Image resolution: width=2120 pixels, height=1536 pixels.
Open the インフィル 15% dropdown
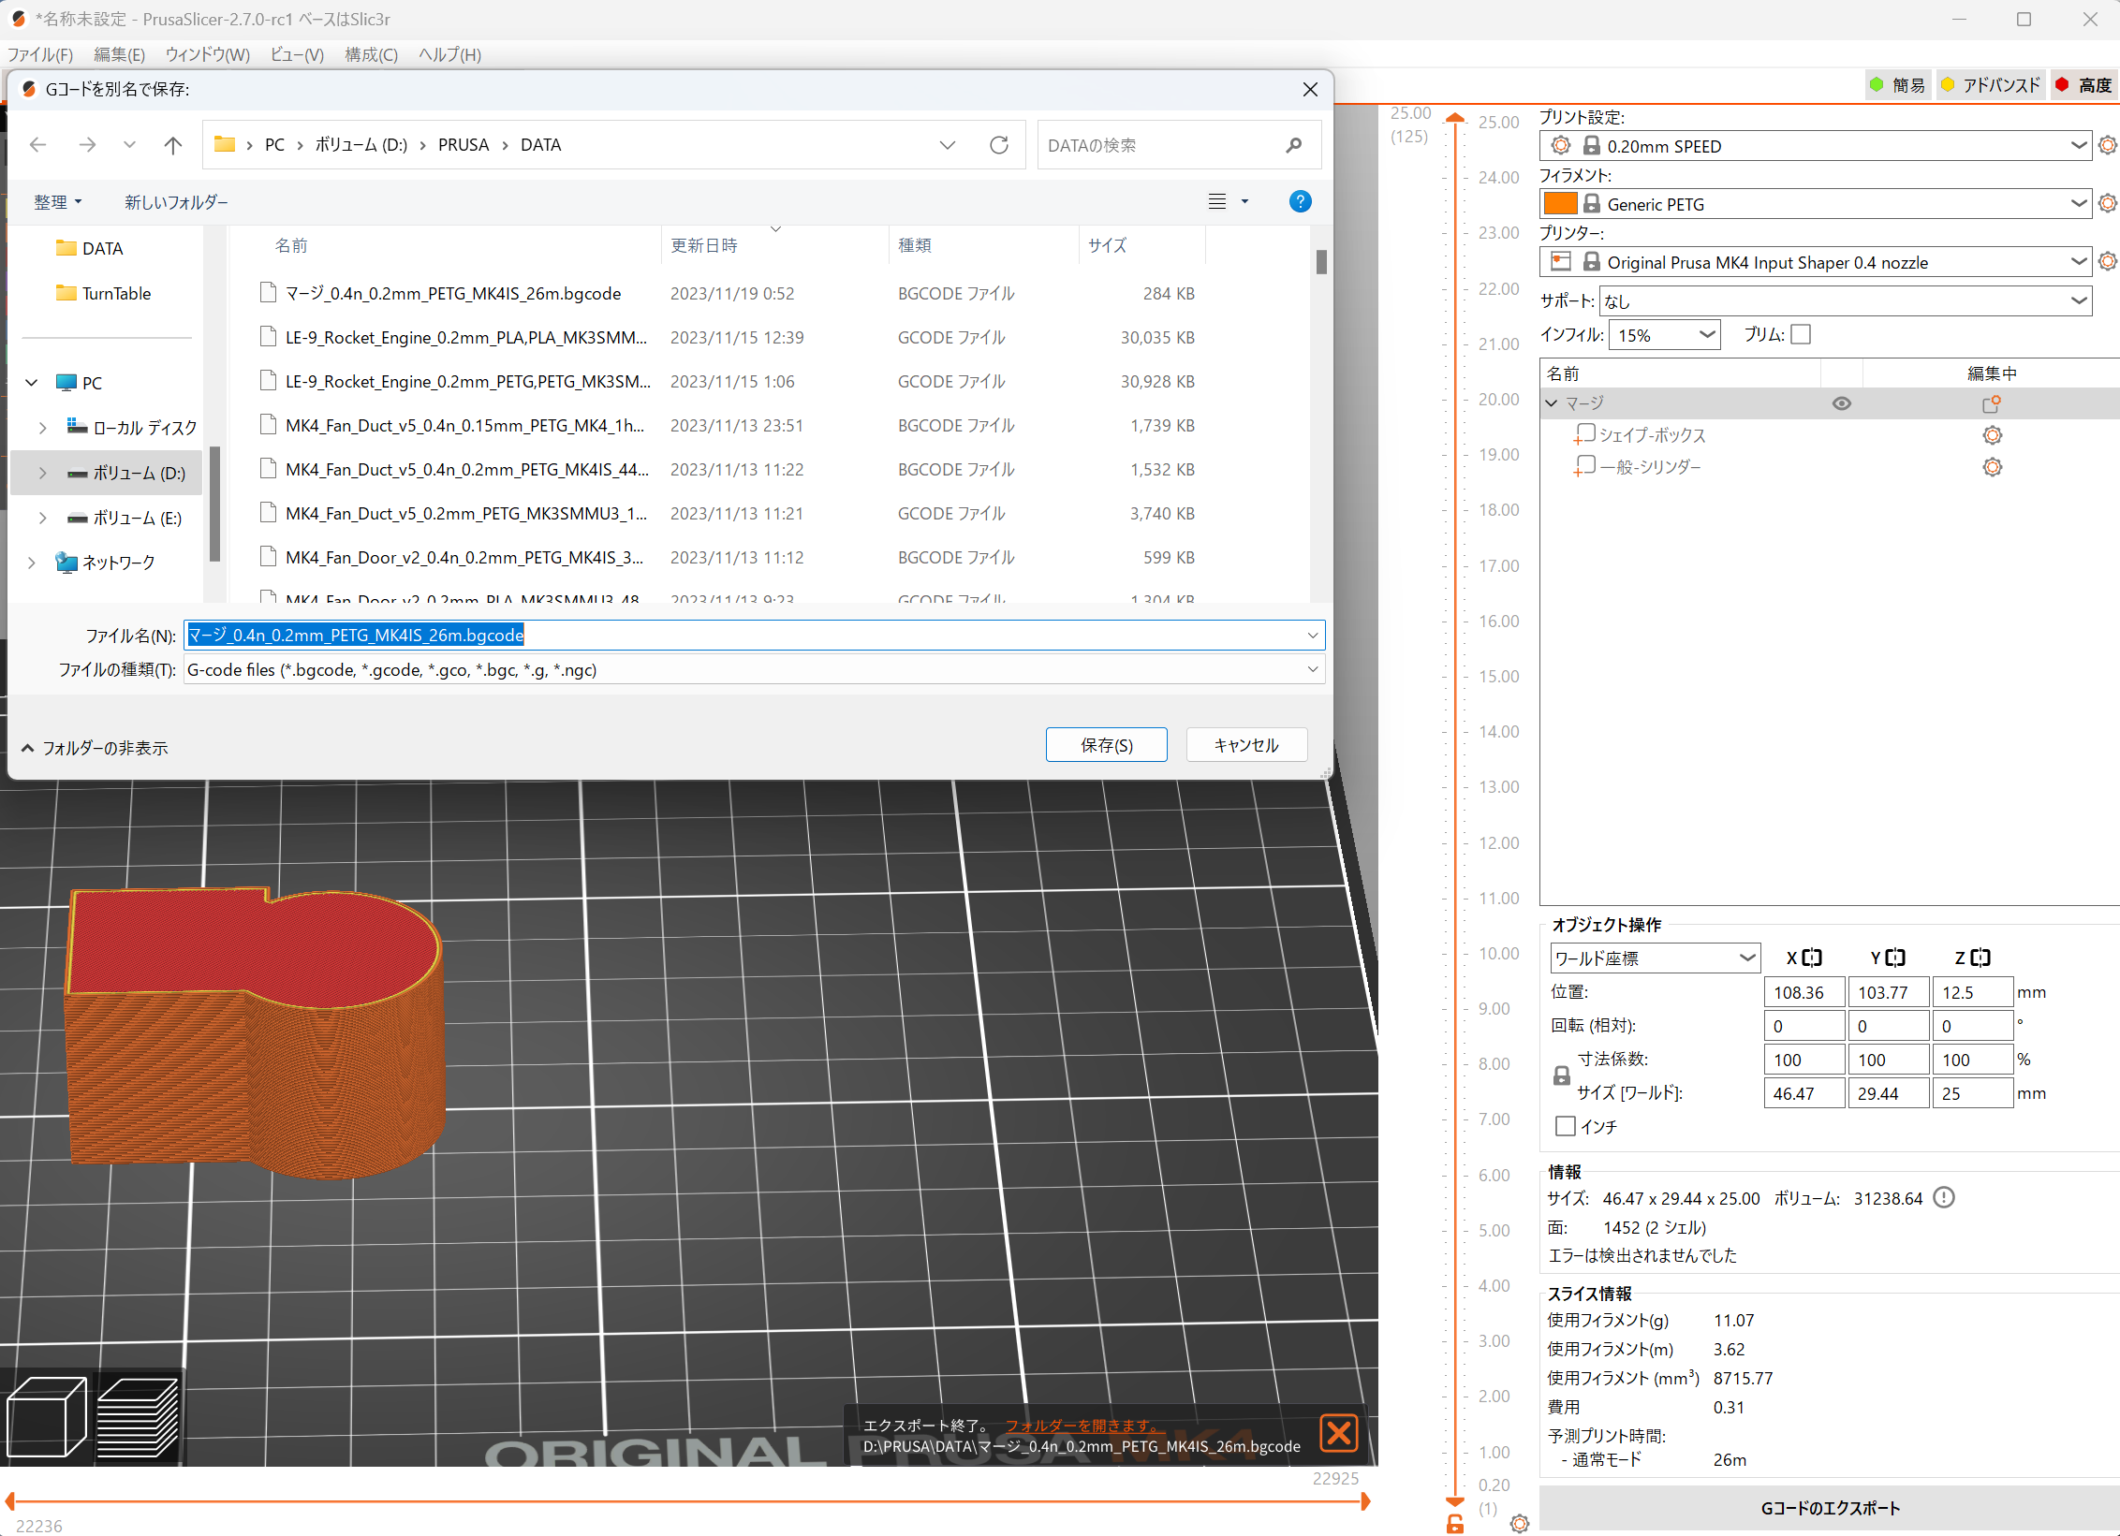click(x=1664, y=335)
